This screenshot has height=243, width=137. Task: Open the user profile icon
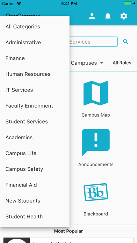click(92, 16)
